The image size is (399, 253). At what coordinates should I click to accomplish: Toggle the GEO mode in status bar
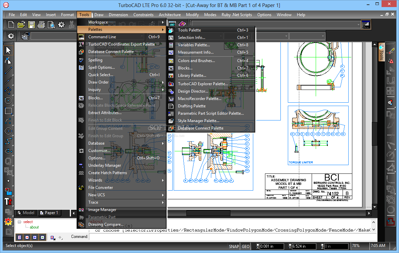coord(246,246)
